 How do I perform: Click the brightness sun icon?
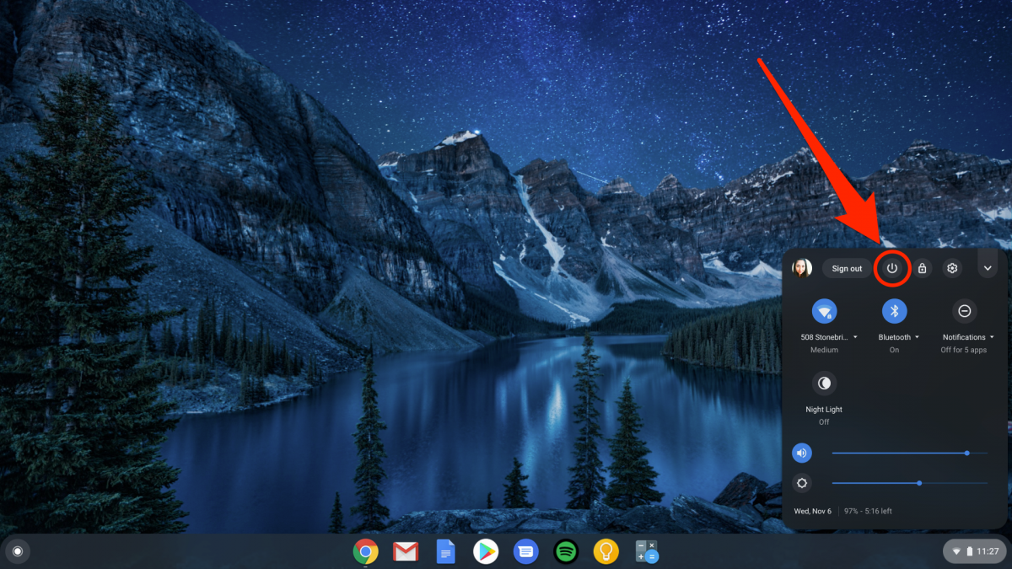[x=802, y=483]
